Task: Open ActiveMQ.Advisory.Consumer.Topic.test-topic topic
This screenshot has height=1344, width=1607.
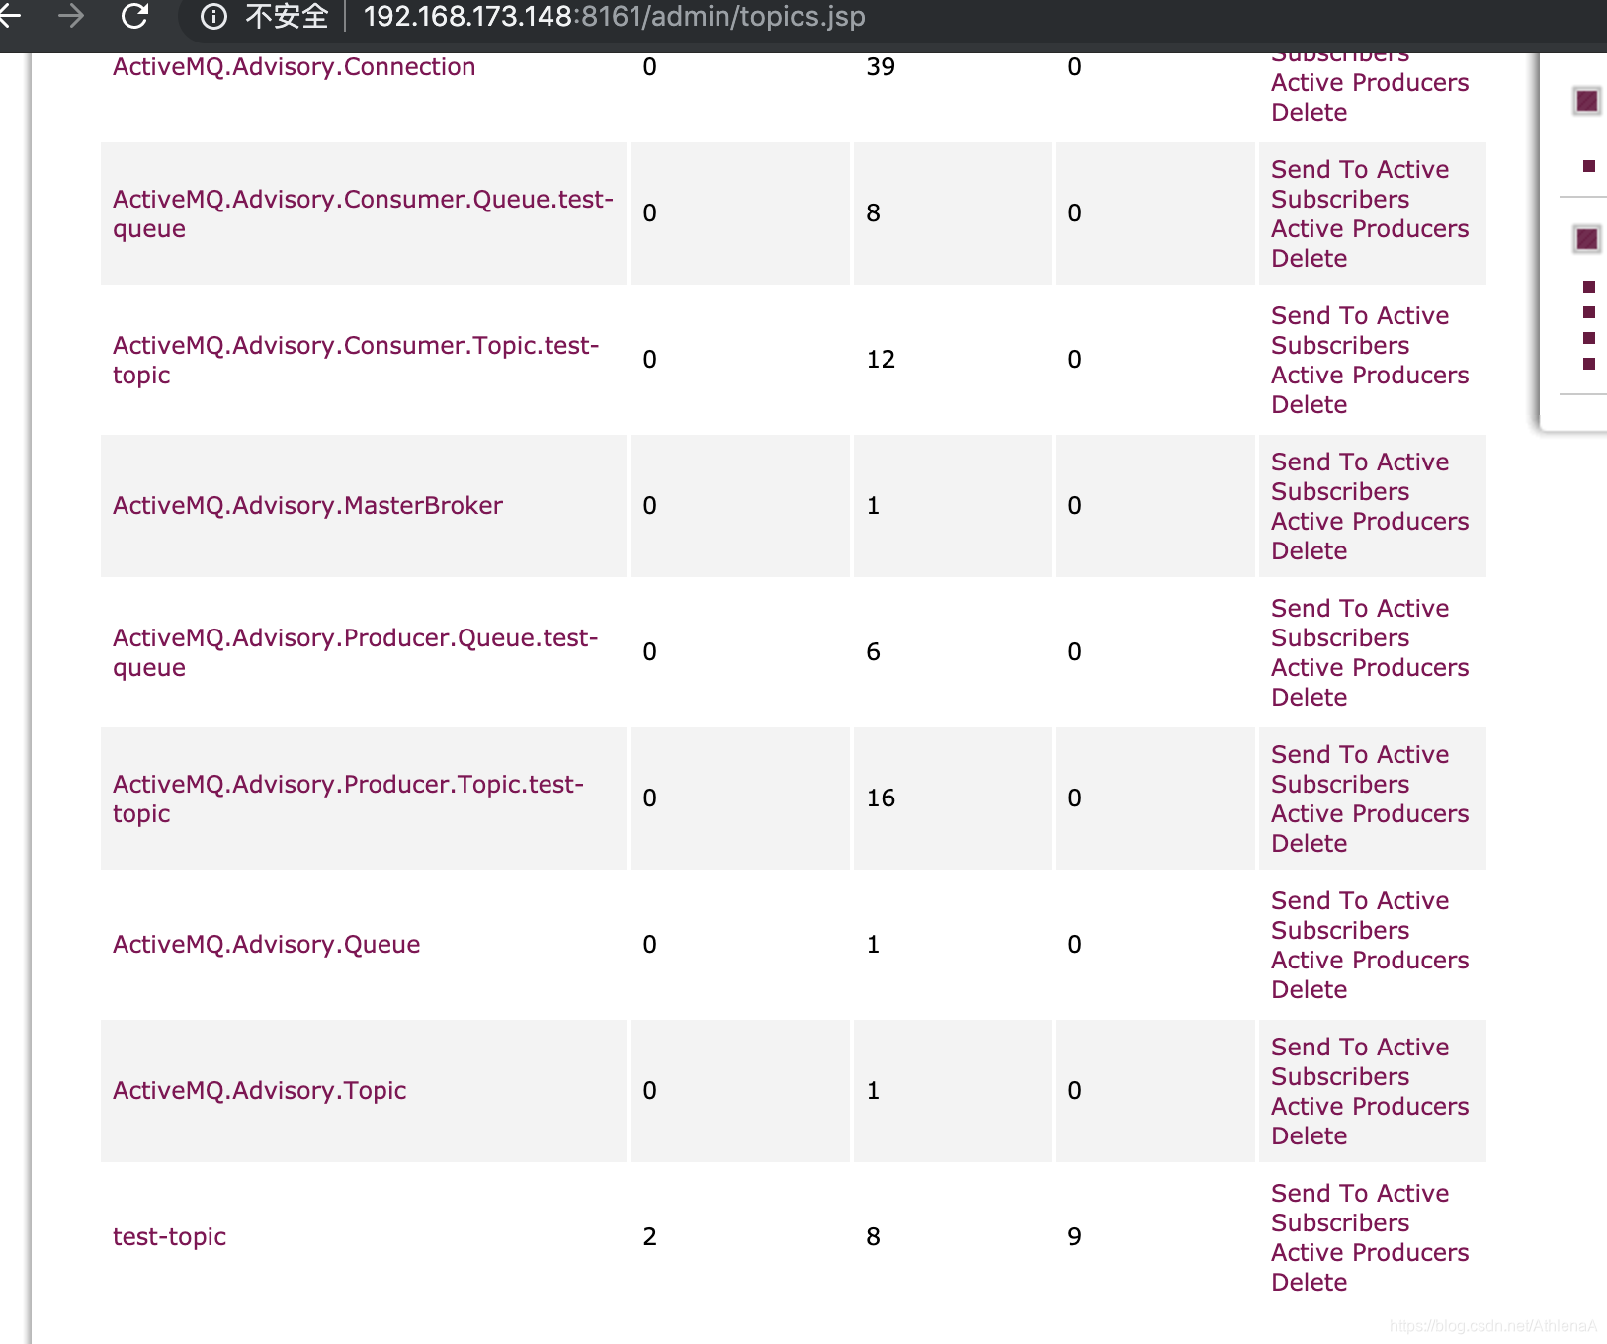Action: click(x=356, y=360)
